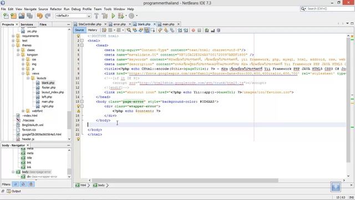The width and height of the screenshot is (355, 200).
Task: Click Shift Line Right icon
Action: point(186,30)
